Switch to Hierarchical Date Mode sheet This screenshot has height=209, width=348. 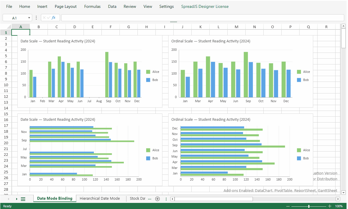point(100,199)
